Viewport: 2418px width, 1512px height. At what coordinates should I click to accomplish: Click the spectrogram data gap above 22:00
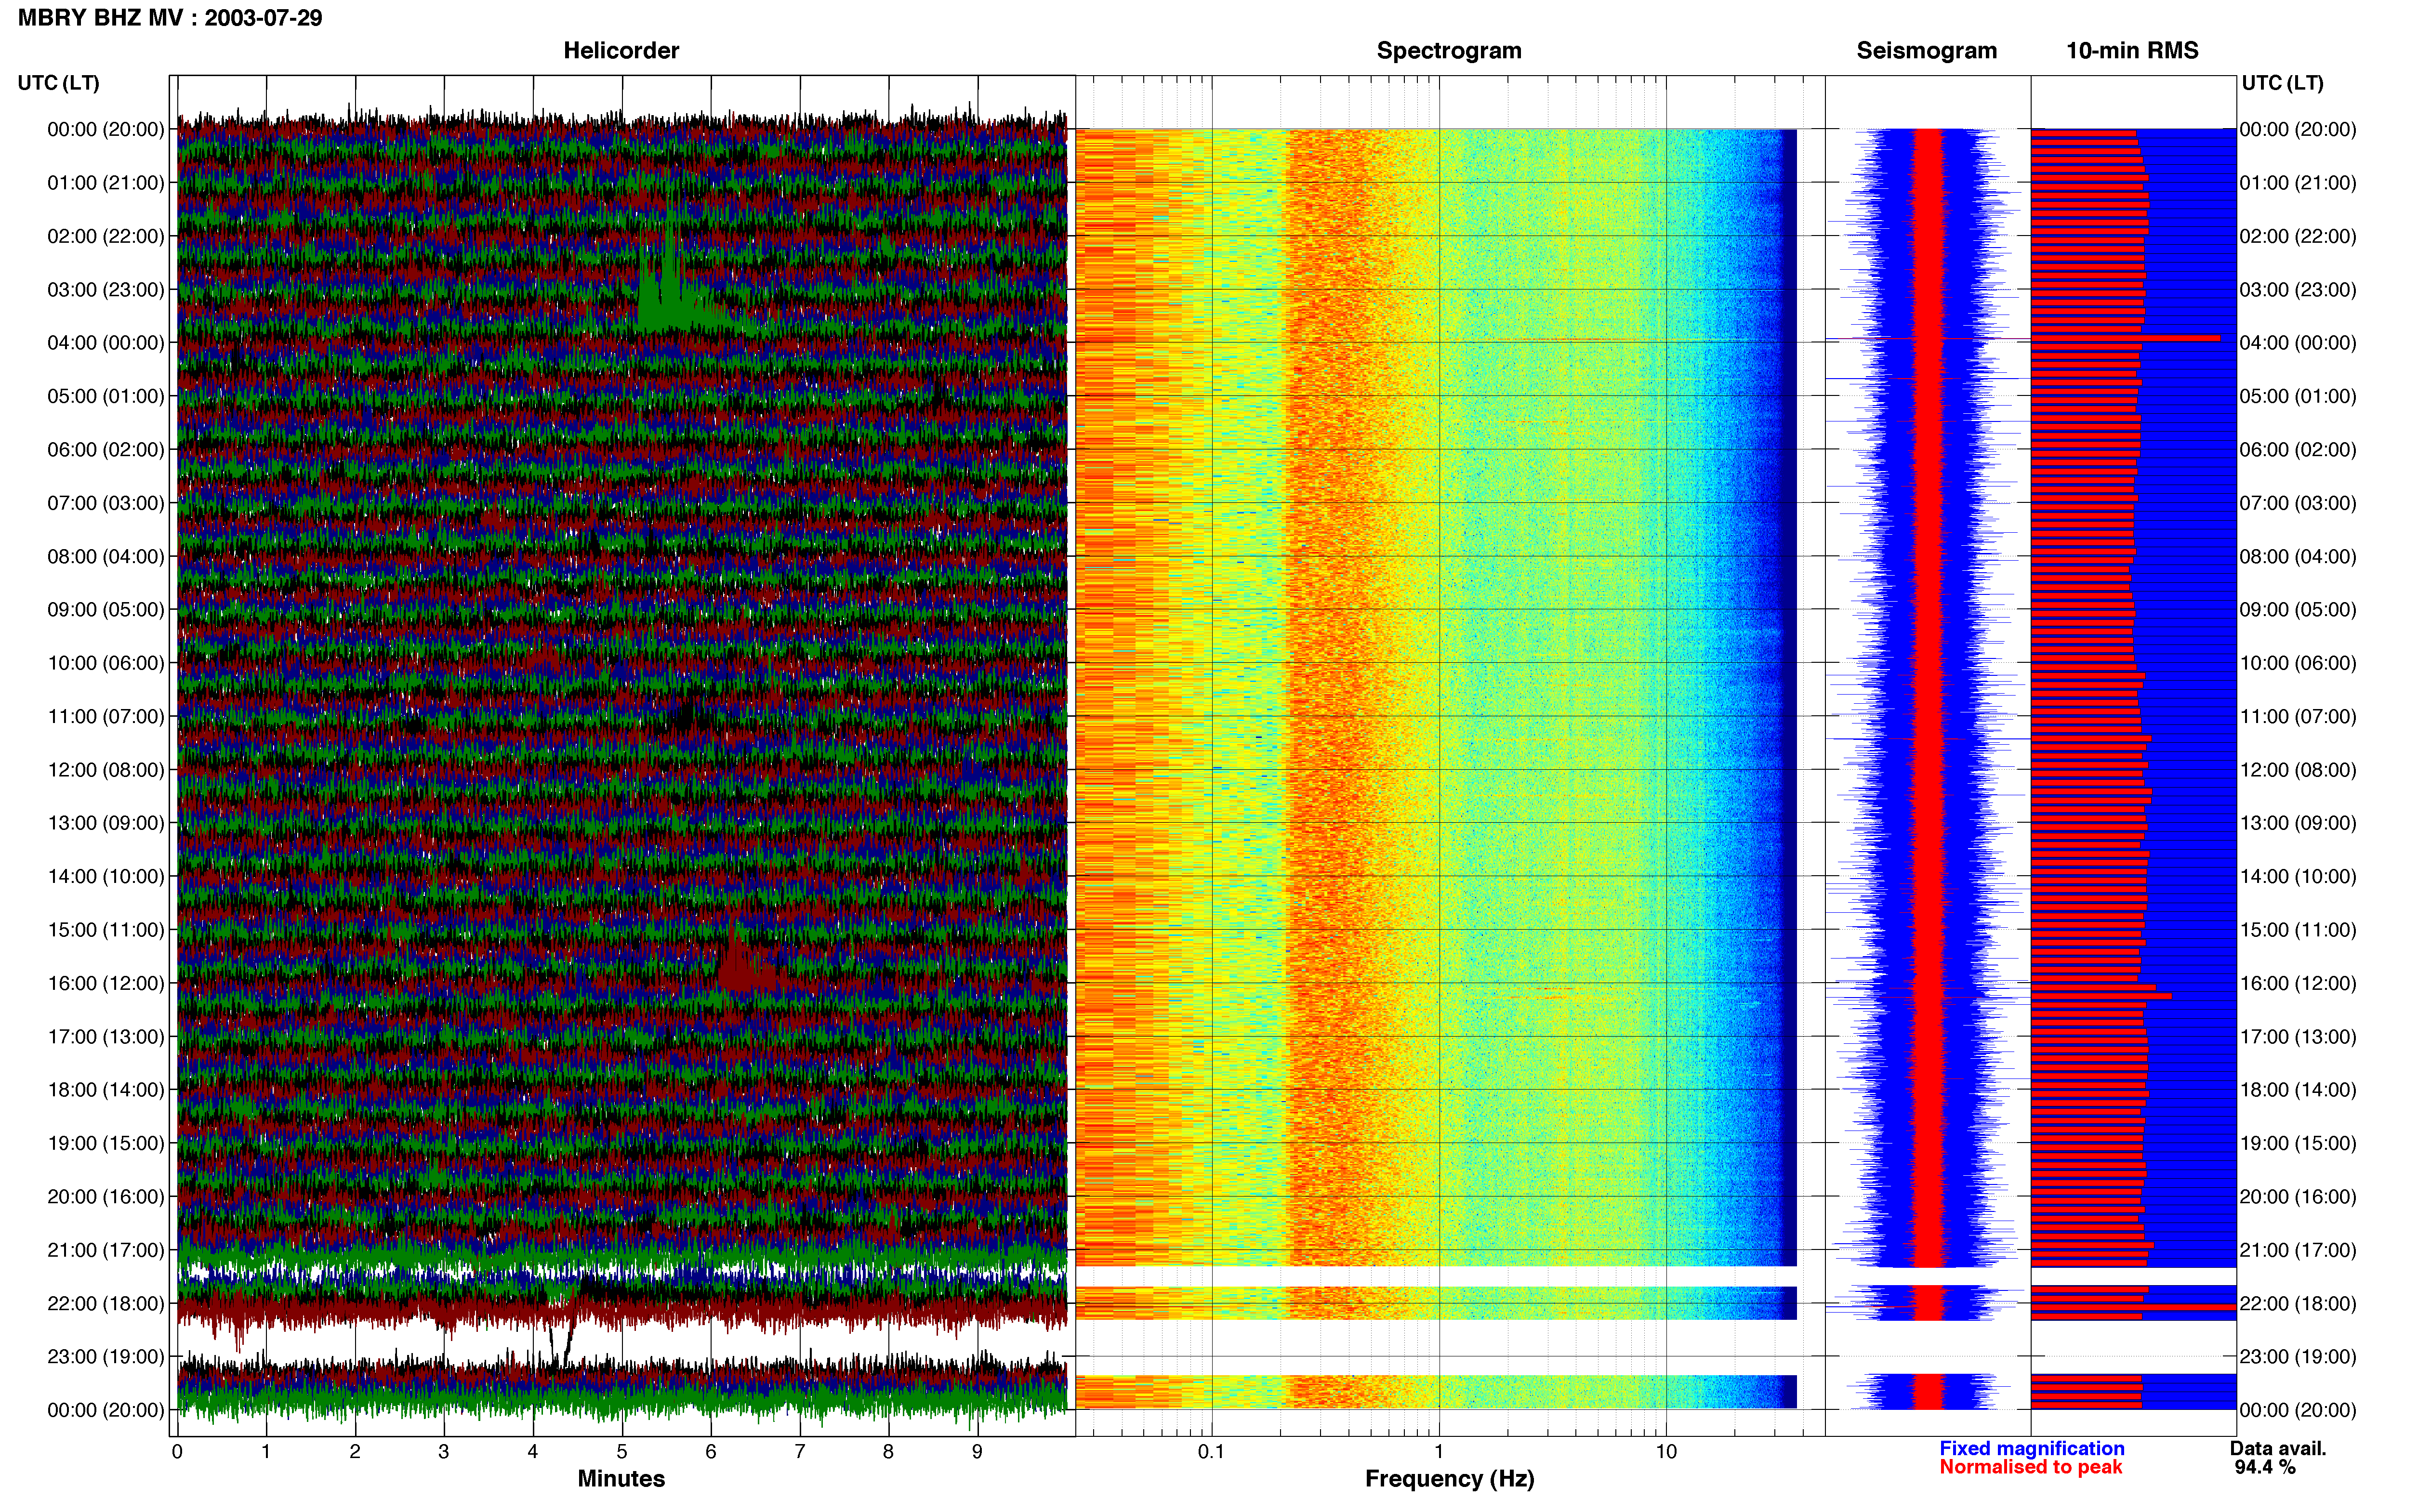pyautogui.click(x=1436, y=1276)
